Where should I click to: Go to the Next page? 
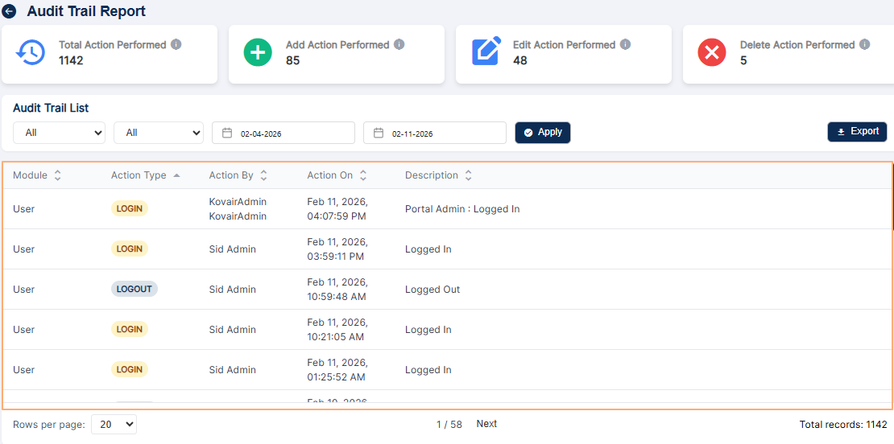[486, 424]
